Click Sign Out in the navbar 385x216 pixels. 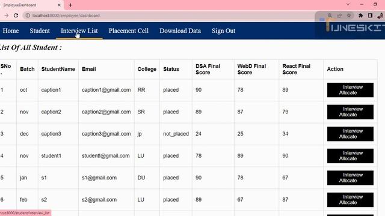[x=223, y=31]
